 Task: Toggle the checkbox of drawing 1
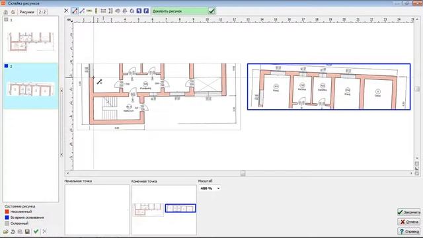point(6,20)
